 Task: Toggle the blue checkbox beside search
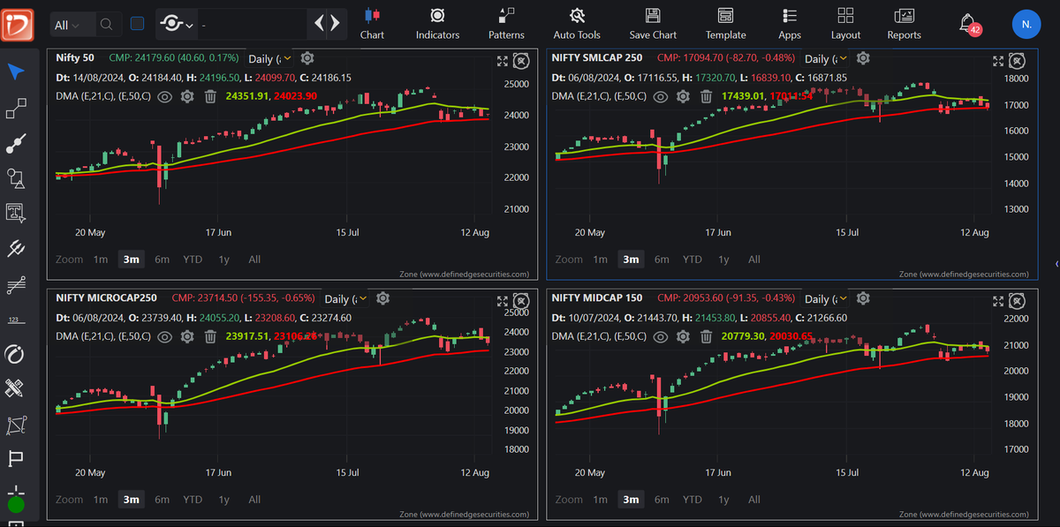point(137,25)
